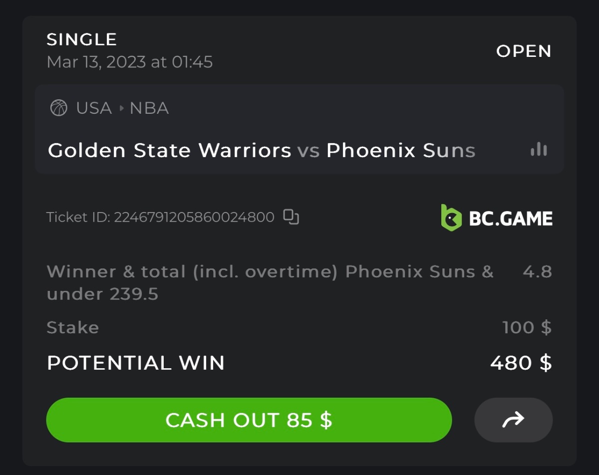
Task: Click the OPEN bet status label
Action: coord(524,51)
